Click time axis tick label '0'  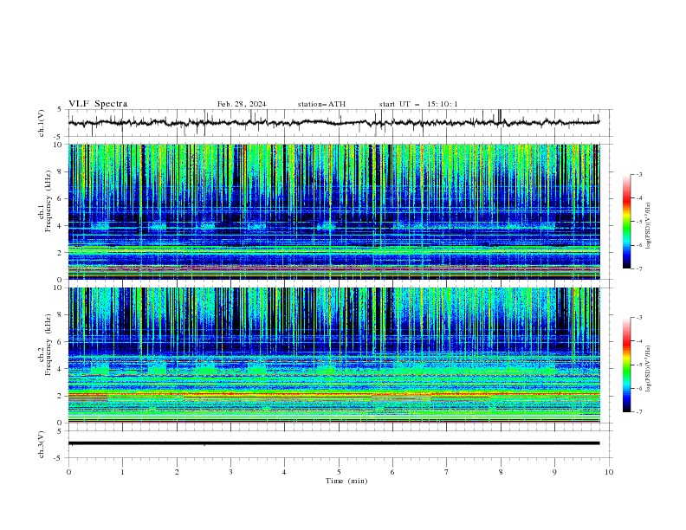coord(68,472)
